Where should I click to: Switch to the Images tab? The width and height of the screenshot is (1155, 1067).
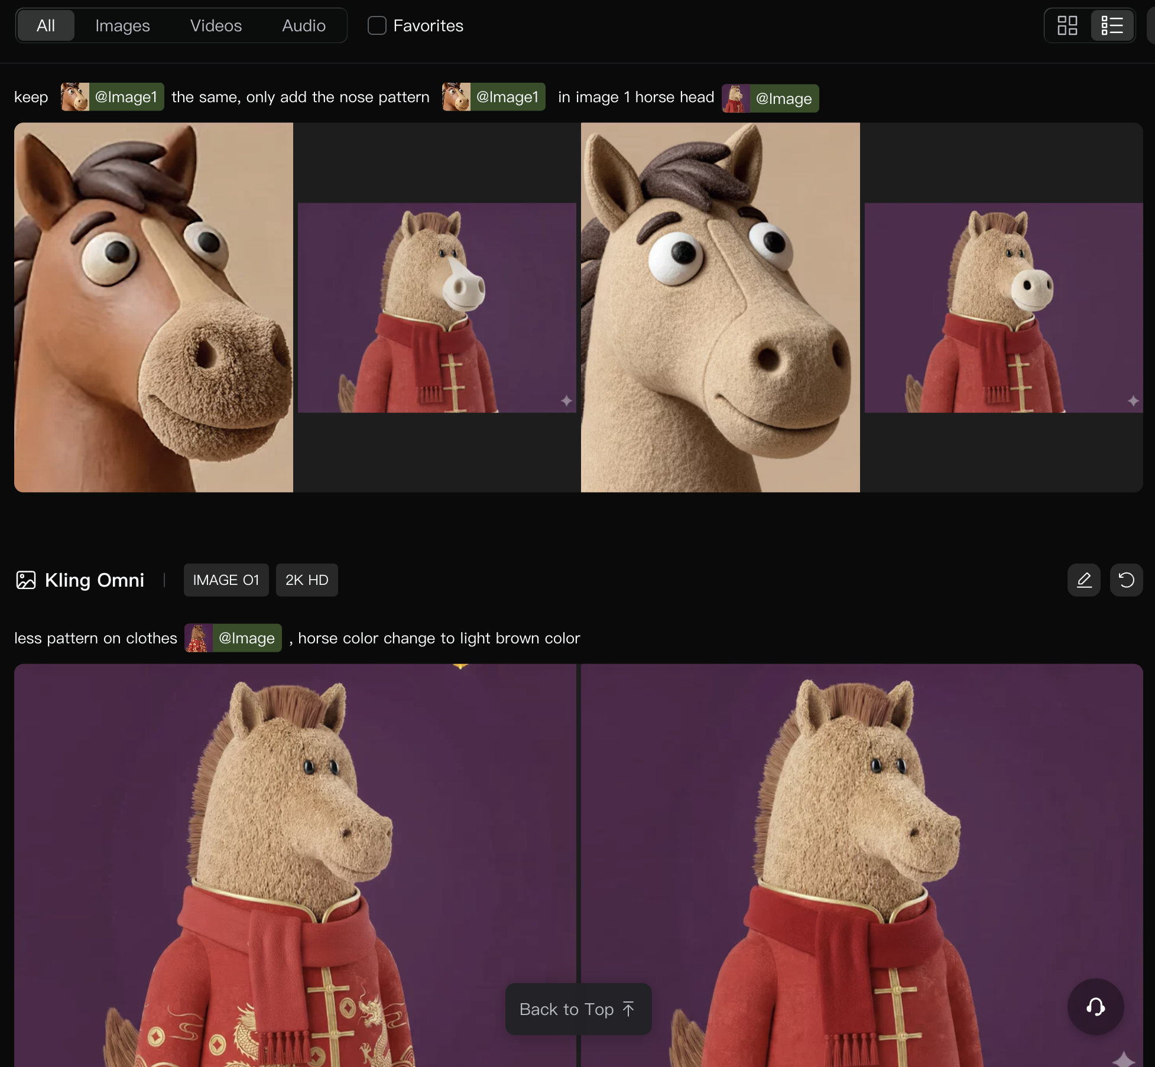(122, 25)
